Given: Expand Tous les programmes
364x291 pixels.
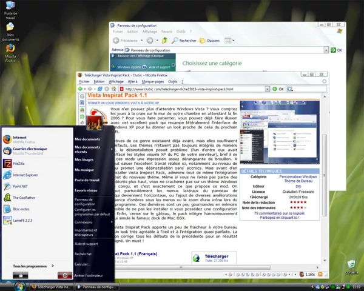Looking at the screenshot, I should (33, 266).
